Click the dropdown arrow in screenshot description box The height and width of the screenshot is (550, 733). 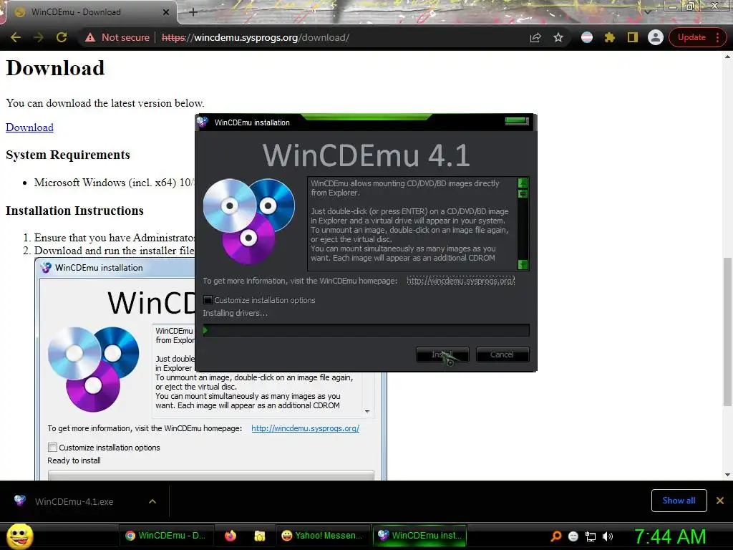[367, 412]
